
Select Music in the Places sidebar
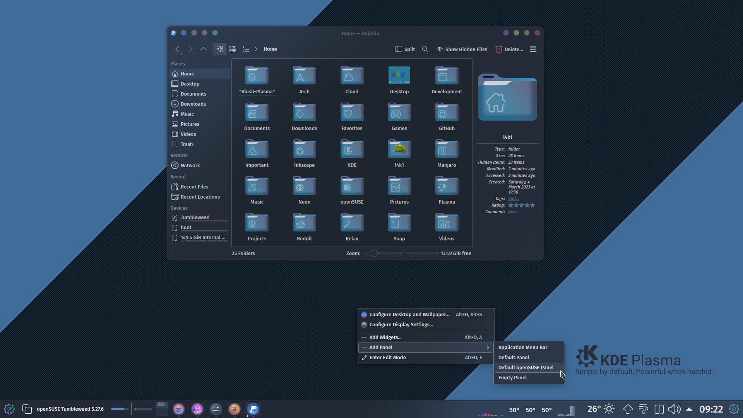199,114
